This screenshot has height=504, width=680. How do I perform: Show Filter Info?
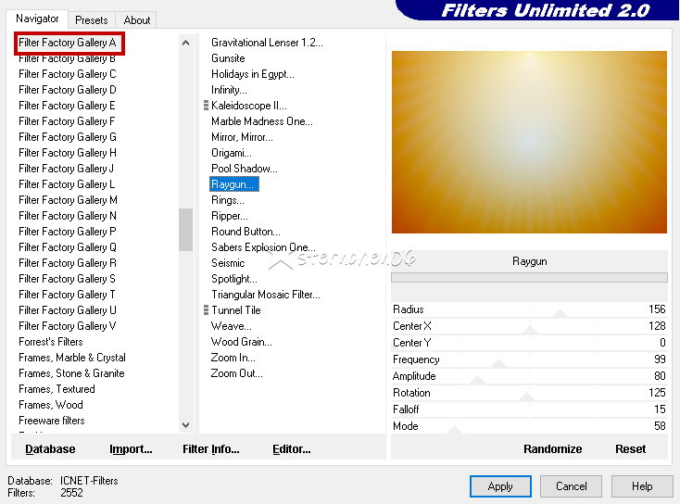click(211, 449)
